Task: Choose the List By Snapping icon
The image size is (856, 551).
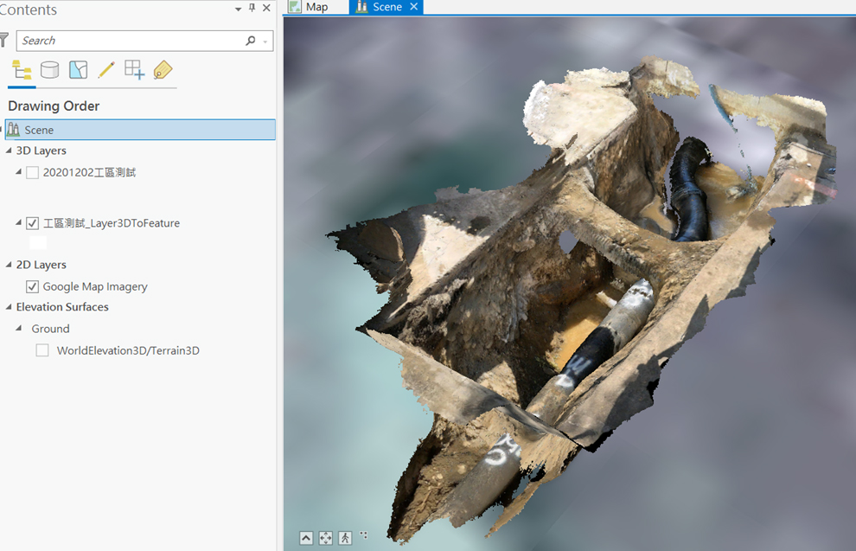Action: 134,70
